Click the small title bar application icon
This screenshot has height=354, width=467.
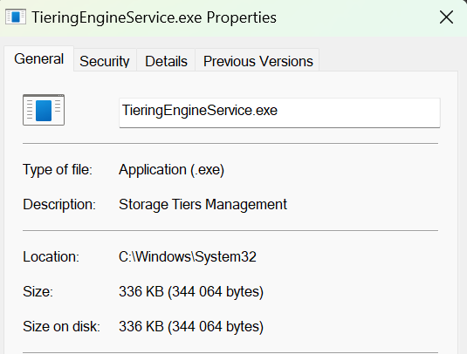[16, 17]
